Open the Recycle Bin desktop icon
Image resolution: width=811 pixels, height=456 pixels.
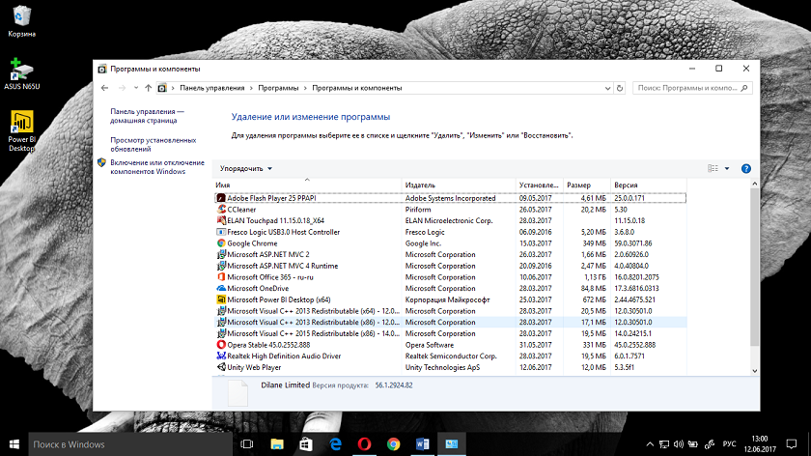point(21,22)
